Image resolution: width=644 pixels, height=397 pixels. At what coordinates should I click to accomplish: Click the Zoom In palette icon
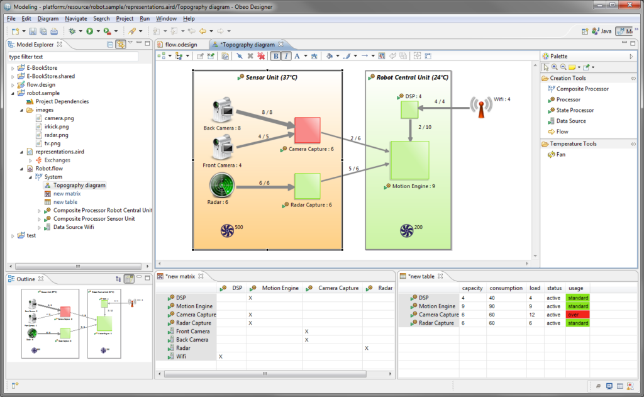click(554, 67)
